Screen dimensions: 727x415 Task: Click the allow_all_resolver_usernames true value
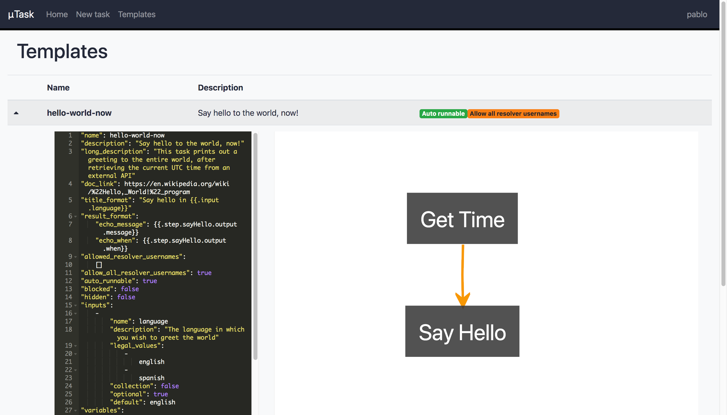pyautogui.click(x=204, y=273)
